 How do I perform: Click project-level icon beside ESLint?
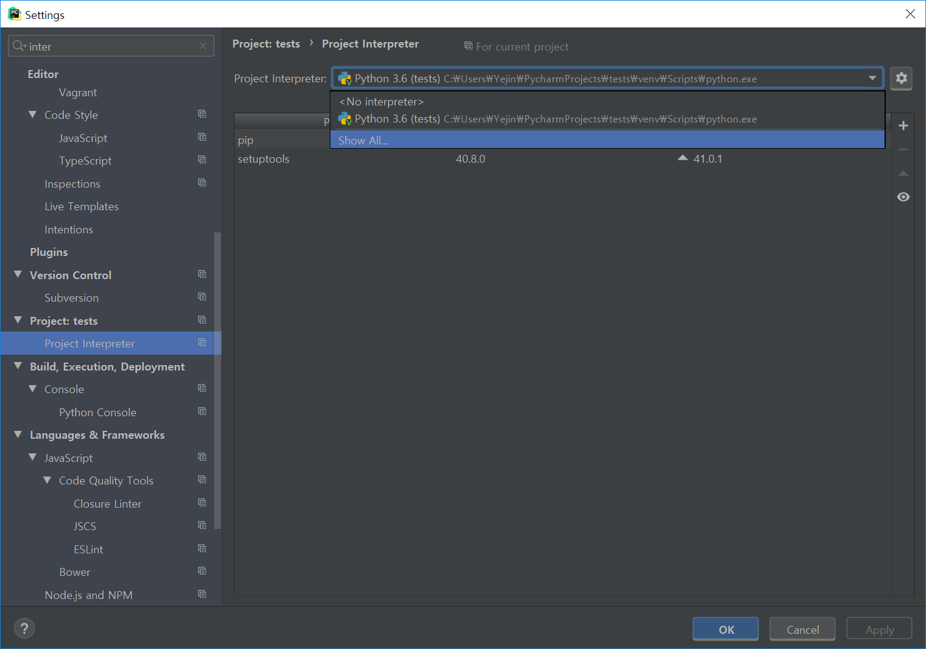click(202, 548)
